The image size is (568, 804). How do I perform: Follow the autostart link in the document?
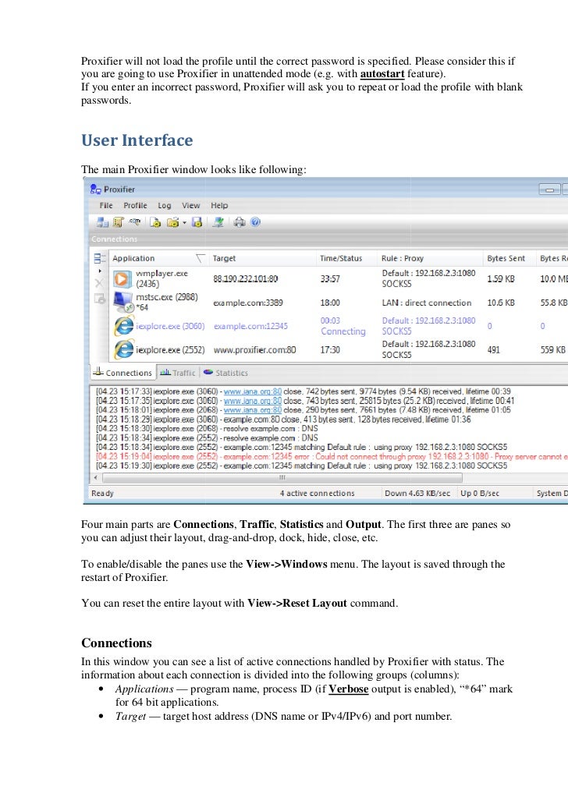pos(382,74)
